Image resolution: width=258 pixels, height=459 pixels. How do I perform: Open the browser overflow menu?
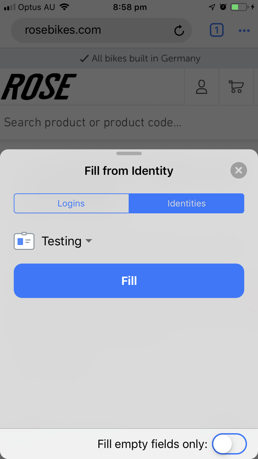(244, 30)
